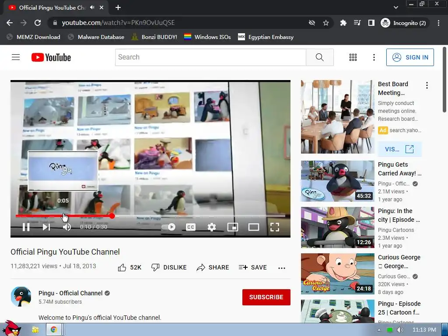This screenshot has height=336, width=448.
Task: Open the Extensions puzzle icon
Action: [x=343, y=23]
